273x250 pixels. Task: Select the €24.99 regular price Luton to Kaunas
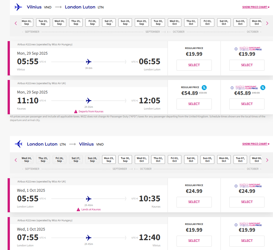[x=194, y=202]
